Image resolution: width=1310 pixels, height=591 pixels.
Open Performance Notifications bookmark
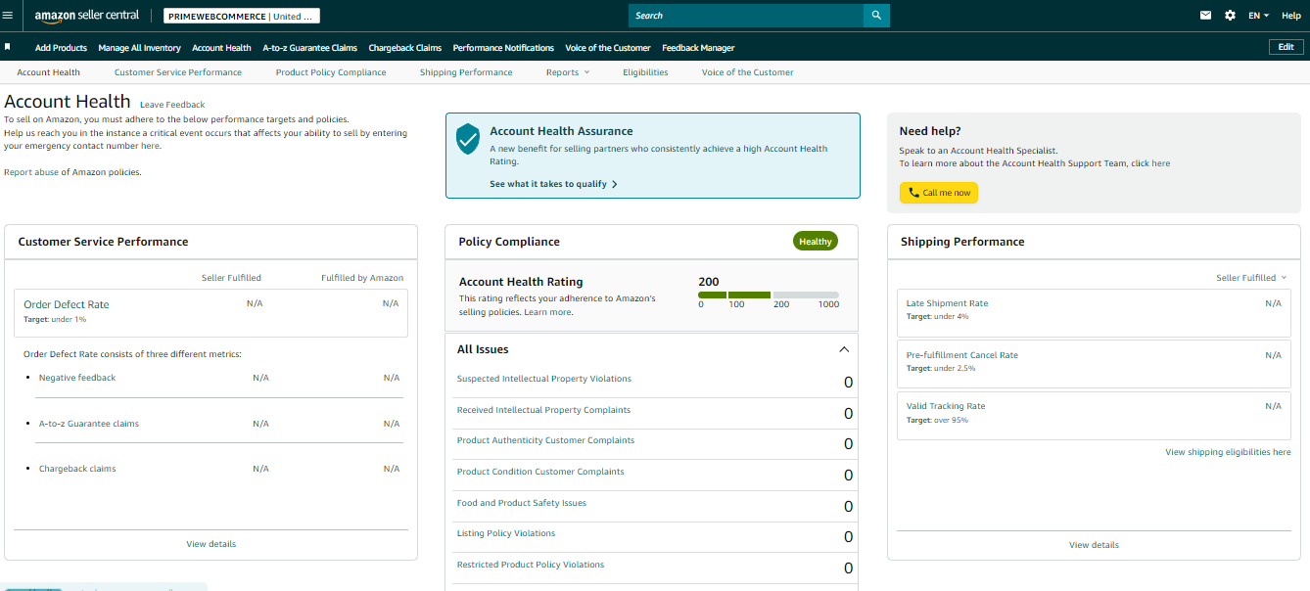coord(503,48)
